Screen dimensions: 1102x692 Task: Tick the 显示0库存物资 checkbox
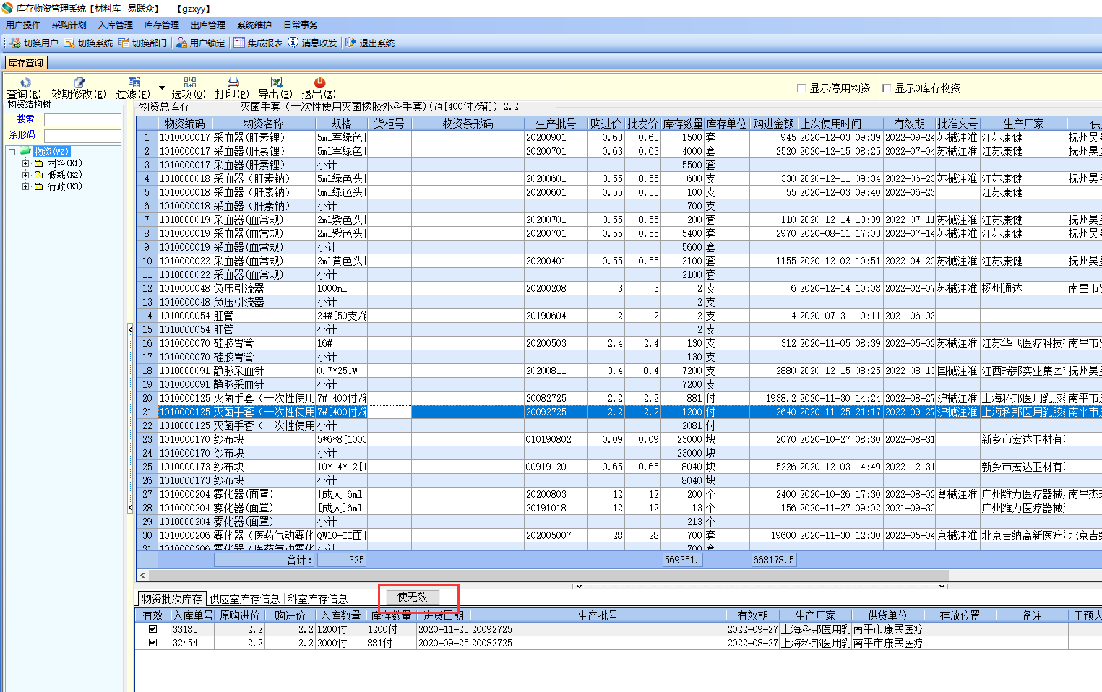tap(887, 88)
